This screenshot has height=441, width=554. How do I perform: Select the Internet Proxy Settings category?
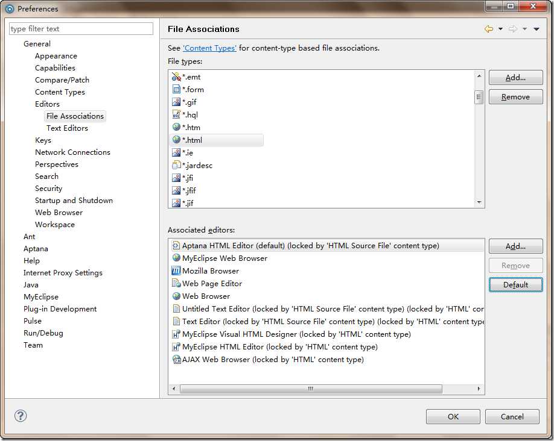pos(63,273)
